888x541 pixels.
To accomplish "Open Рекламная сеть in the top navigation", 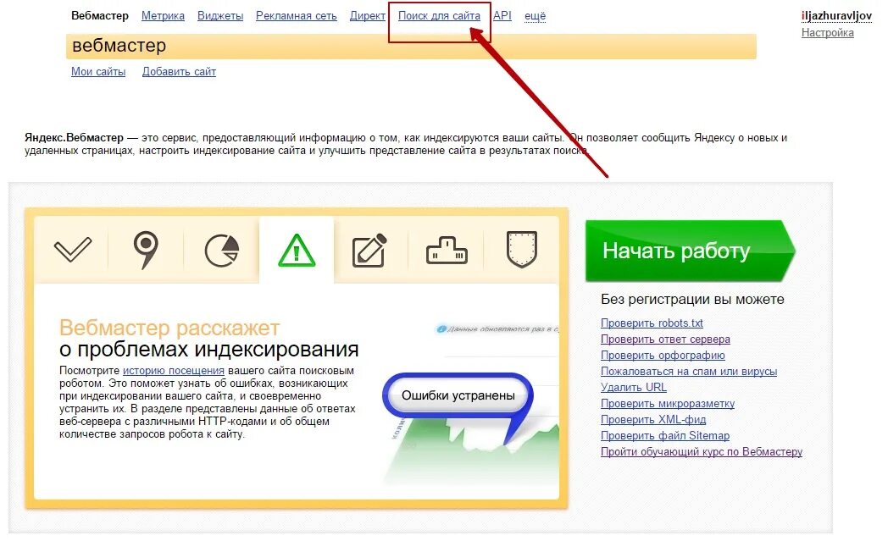I will tap(297, 16).
